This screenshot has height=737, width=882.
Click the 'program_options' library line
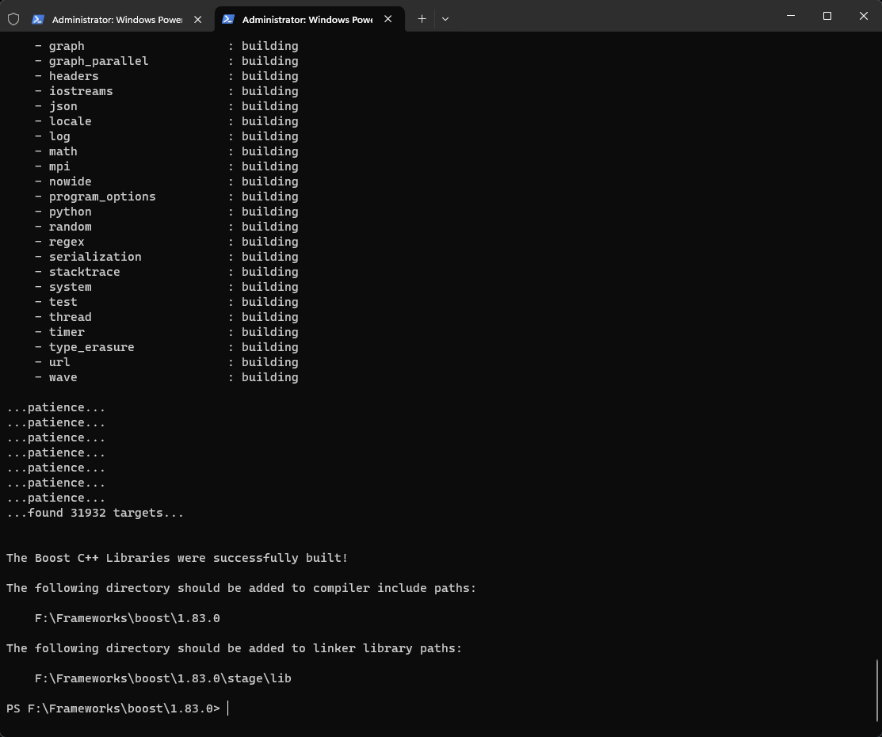click(x=102, y=197)
